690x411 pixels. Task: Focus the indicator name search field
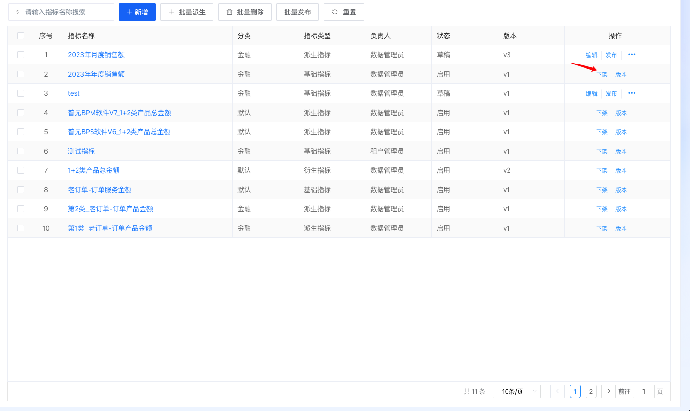click(x=65, y=12)
